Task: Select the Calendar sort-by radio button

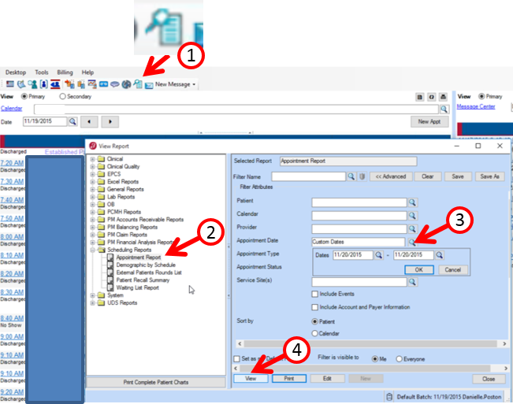Action: tap(315, 334)
